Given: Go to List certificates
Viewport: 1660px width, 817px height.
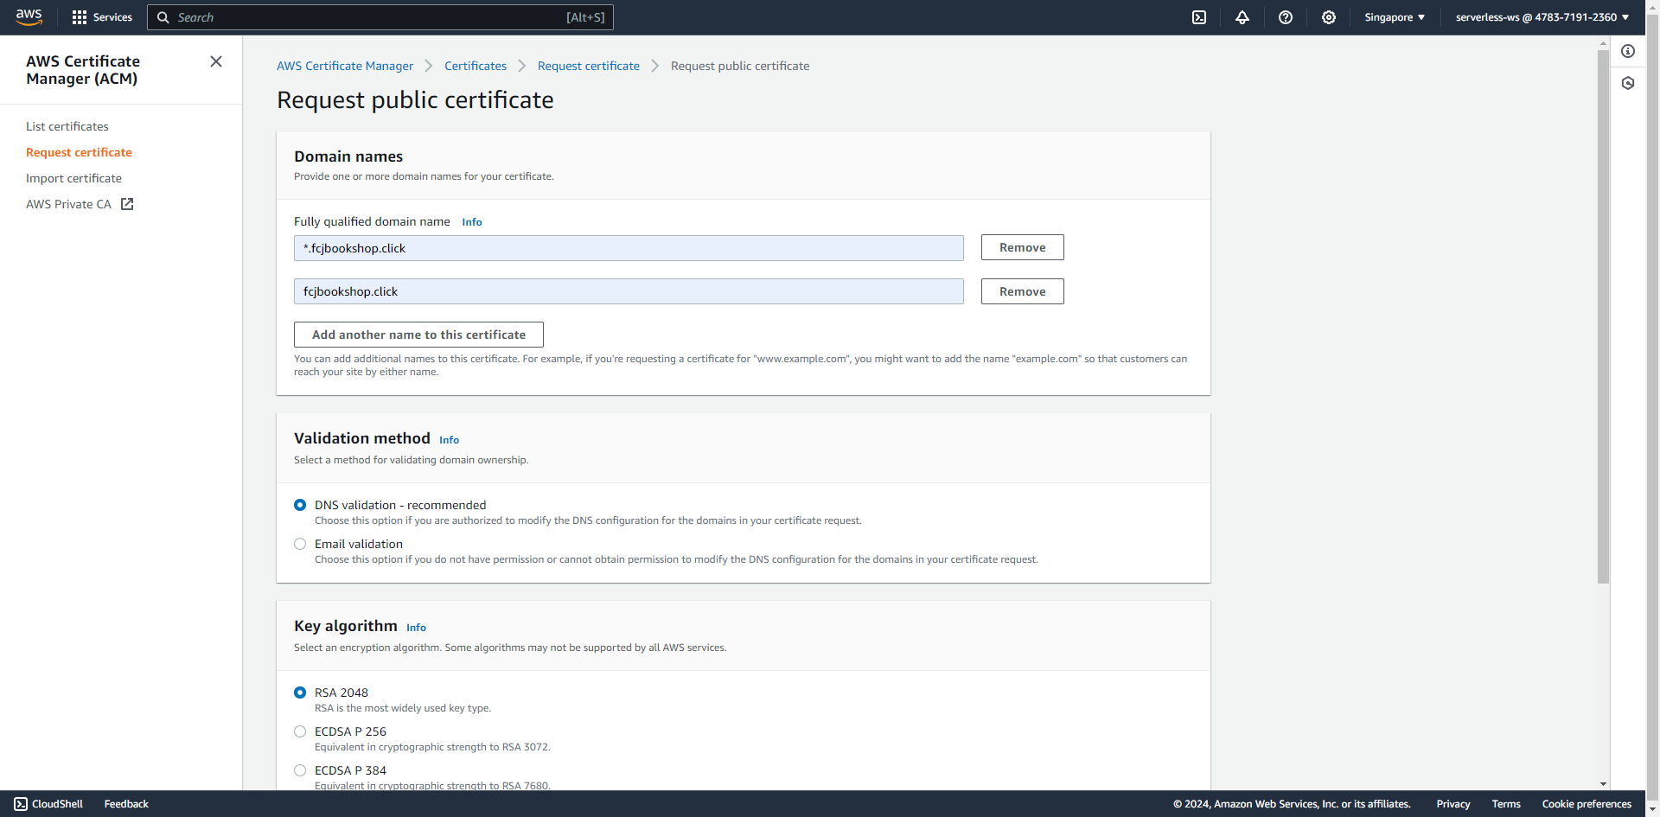Looking at the screenshot, I should point(67,126).
